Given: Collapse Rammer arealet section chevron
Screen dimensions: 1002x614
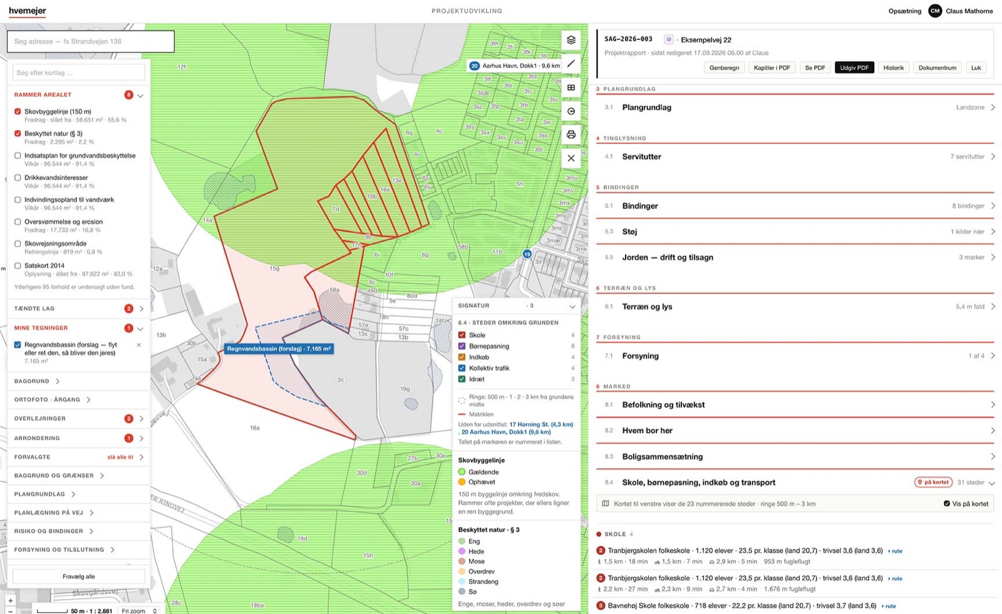Looking at the screenshot, I should click(140, 96).
